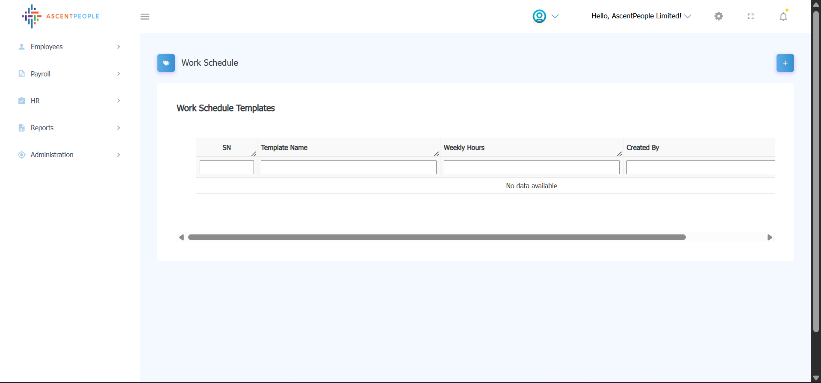Open the Reports sidebar menu
This screenshot has height=383, width=821.
click(x=42, y=128)
